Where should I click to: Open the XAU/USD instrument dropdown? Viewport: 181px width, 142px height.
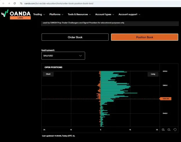(63, 56)
